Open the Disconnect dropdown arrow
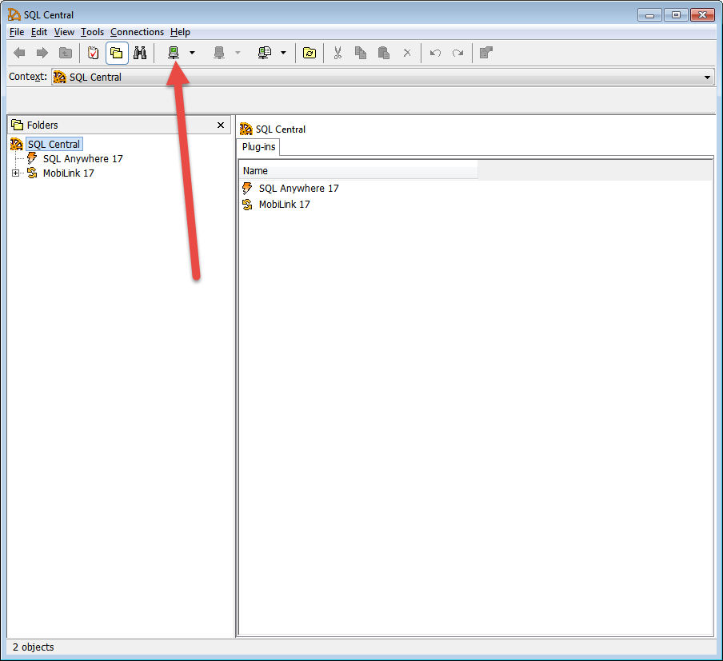 click(x=238, y=53)
